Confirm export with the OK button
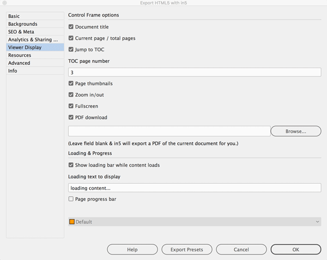Viewport: 327px width, 260px height. pyautogui.click(x=296, y=250)
